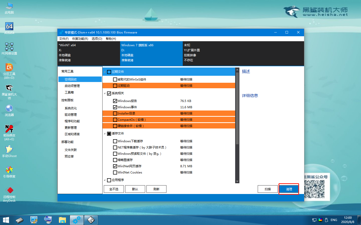The width and height of the screenshot is (361, 225).
Task: Click the list scrollbar up arrow
Action: (237, 70)
